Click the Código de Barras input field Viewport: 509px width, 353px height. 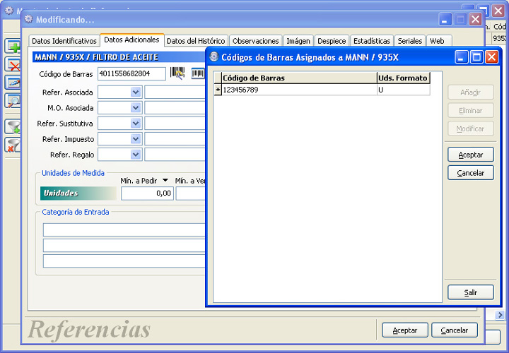coord(131,73)
